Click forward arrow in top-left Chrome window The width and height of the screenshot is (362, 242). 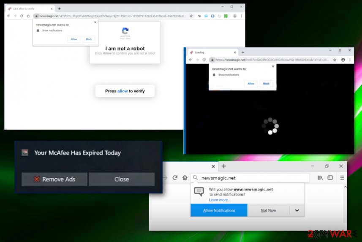coord(15,16)
